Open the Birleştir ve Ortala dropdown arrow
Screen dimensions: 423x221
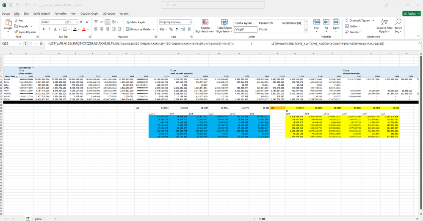pyautogui.click(x=154, y=29)
